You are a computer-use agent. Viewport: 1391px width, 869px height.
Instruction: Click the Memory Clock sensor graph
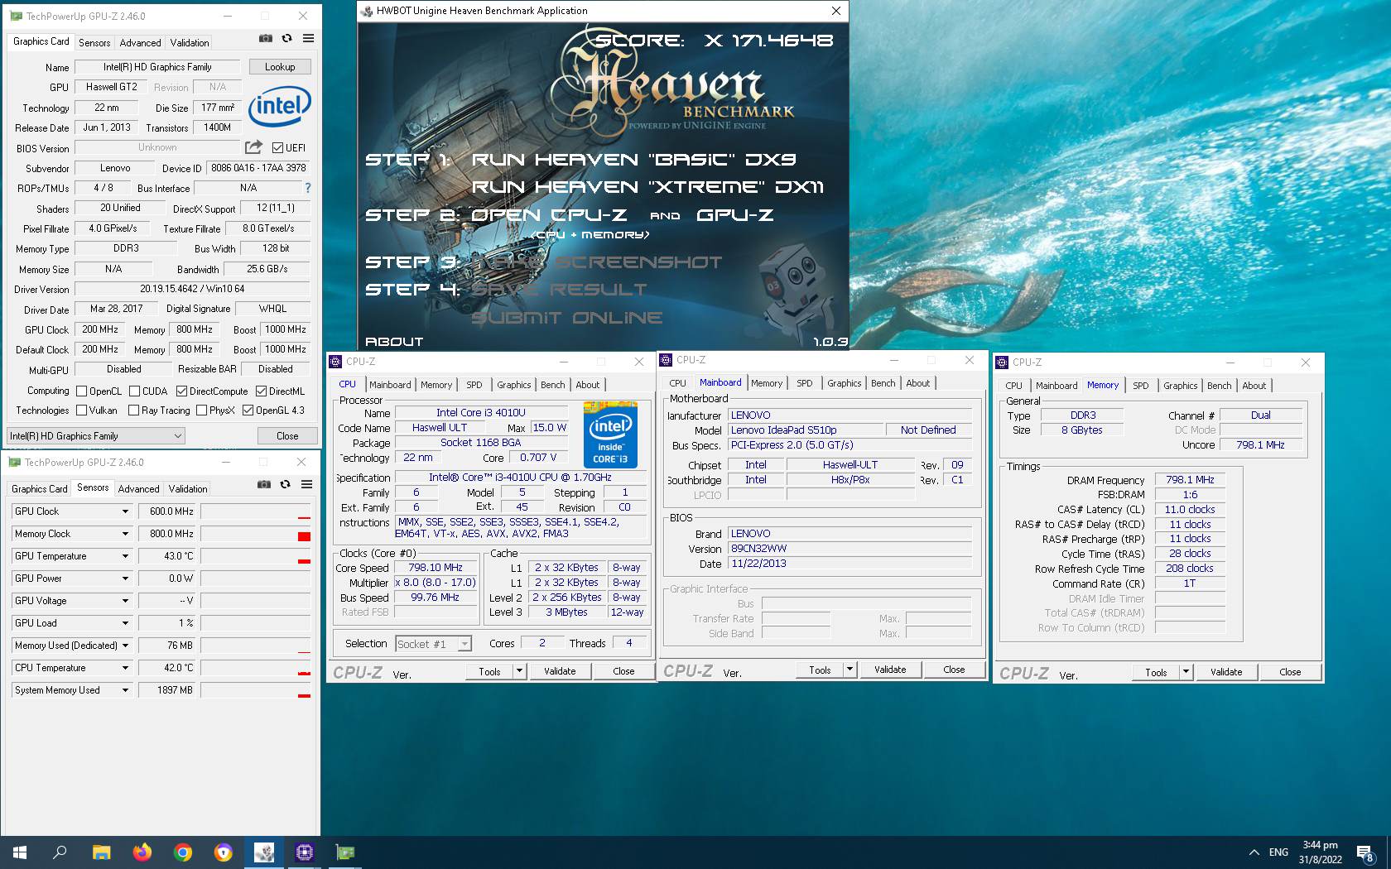coord(256,534)
